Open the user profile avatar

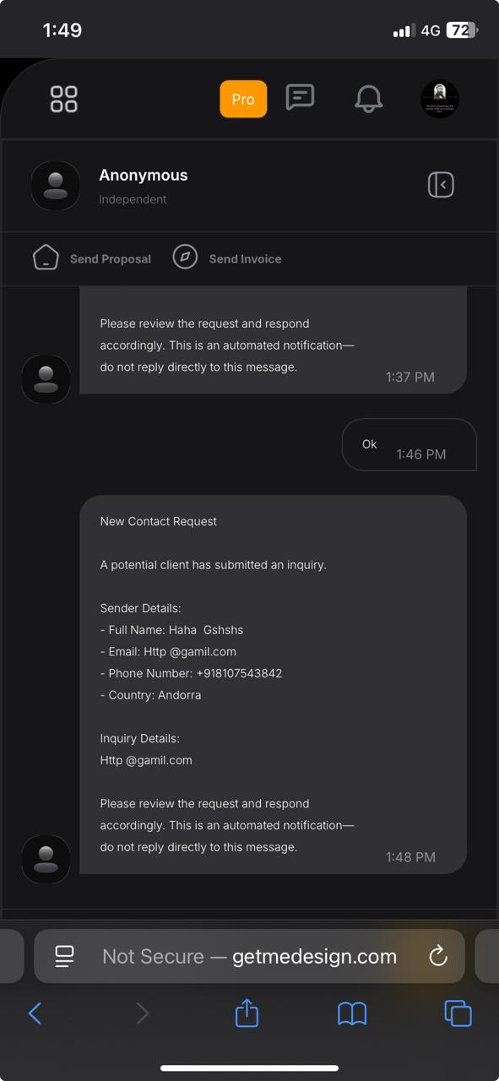(439, 99)
